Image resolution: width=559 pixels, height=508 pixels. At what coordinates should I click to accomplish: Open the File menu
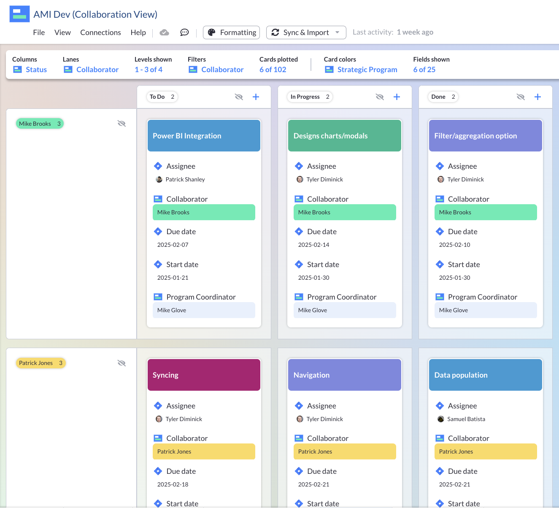pos(39,32)
